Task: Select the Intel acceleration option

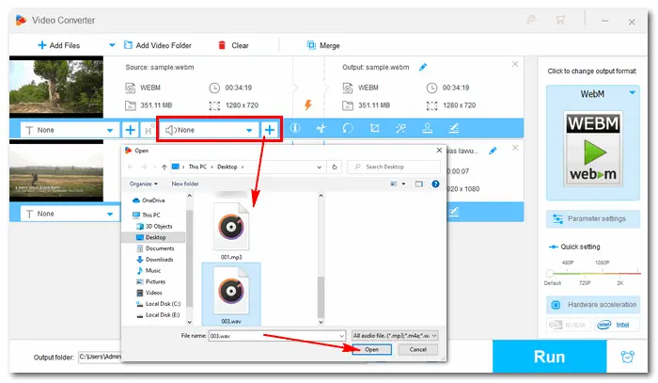Action: pos(617,325)
